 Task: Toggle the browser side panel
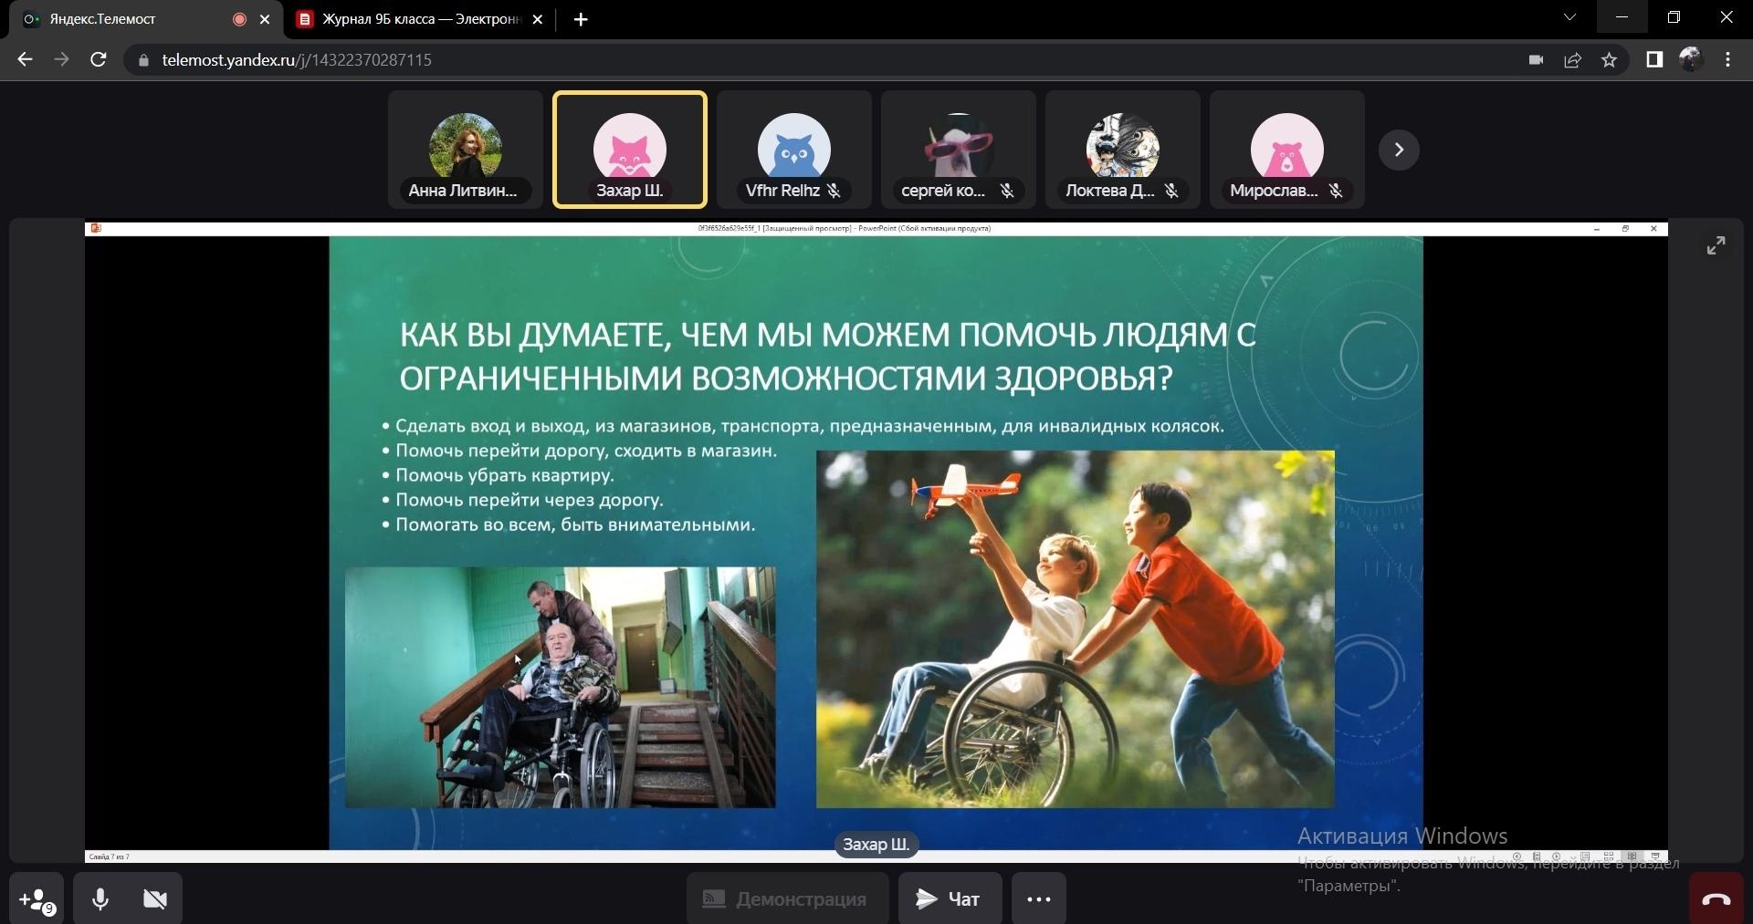pyautogui.click(x=1653, y=60)
